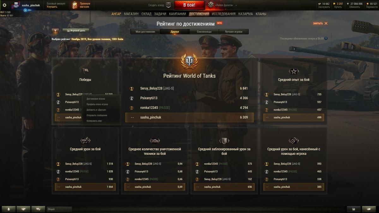
Task: Open the chat channels icon in bottom bar
Action: tap(39, 209)
